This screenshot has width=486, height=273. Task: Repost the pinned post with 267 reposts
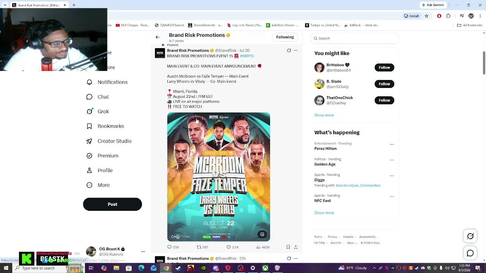[202, 247]
